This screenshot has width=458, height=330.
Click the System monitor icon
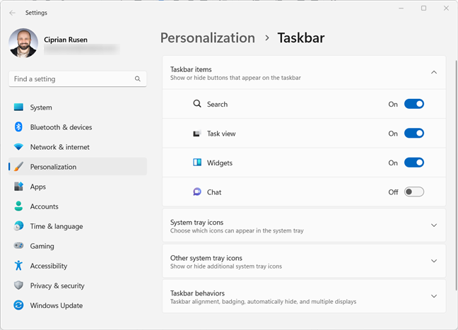tap(18, 107)
